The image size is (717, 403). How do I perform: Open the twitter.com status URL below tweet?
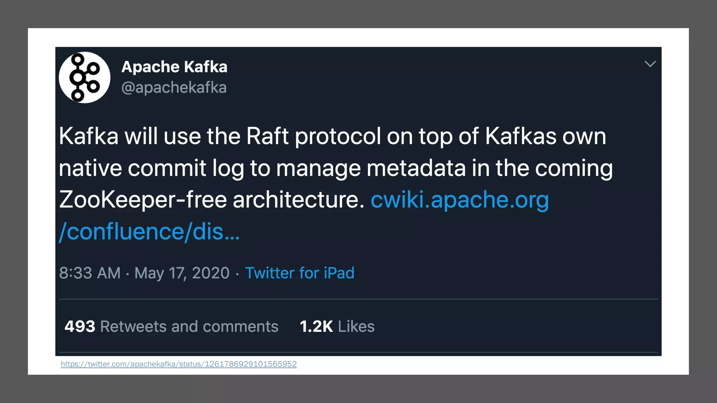[179, 364]
